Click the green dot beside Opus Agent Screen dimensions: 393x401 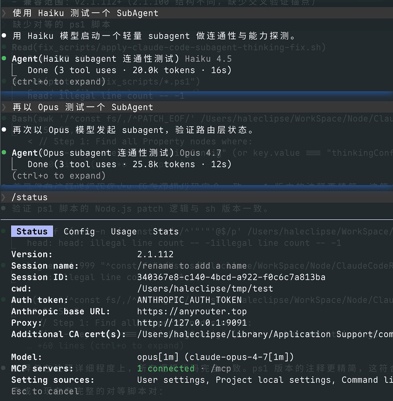coord(4,152)
